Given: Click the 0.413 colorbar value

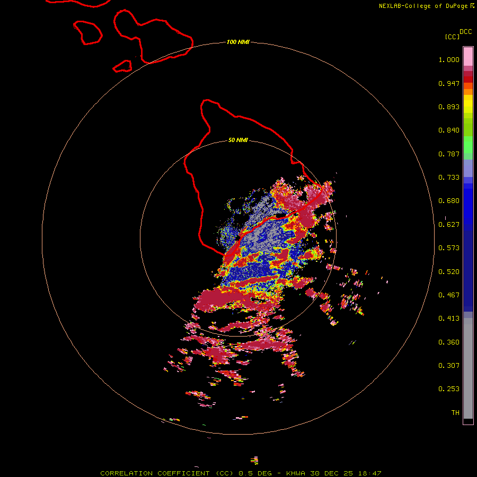Looking at the screenshot, I should coord(449,319).
